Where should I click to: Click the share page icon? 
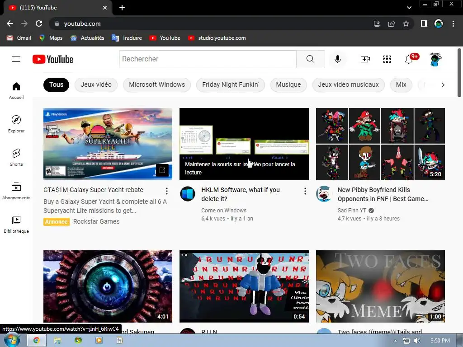(392, 23)
